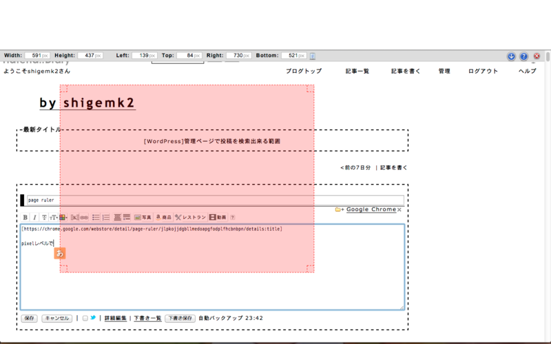
Task: Click the pasted Chrome webstore URL line
Action: pyautogui.click(x=152, y=229)
